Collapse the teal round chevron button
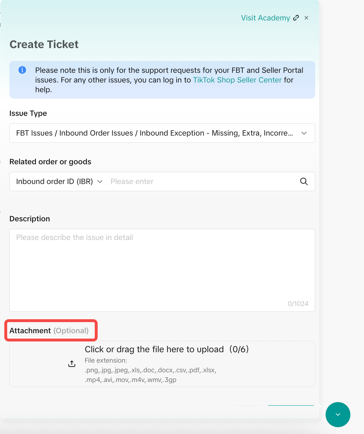 point(338,415)
